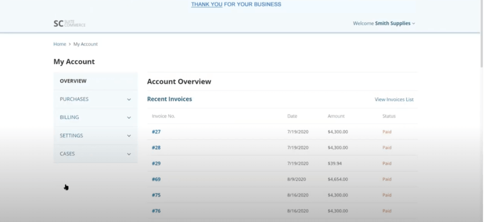Expand the Settings sidebar section
This screenshot has width=495, height=222.
click(72, 136)
